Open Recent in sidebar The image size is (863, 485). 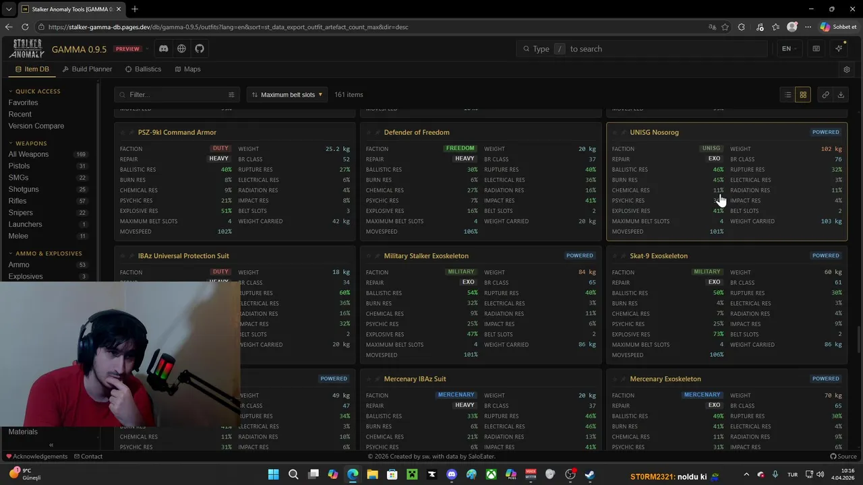tap(20, 115)
